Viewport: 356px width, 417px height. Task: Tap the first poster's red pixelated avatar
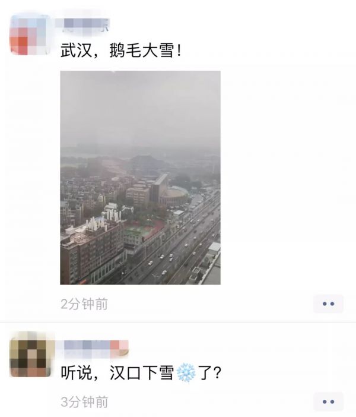point(30,35)
